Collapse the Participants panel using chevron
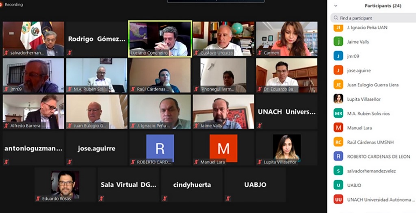The height and width of the screenshot is (213, 416). point(336,6)
